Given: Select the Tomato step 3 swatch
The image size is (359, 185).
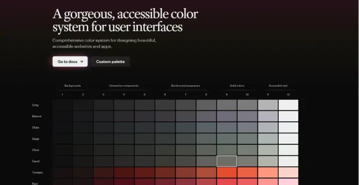Looking at the screenshot, I should (103, 172).
